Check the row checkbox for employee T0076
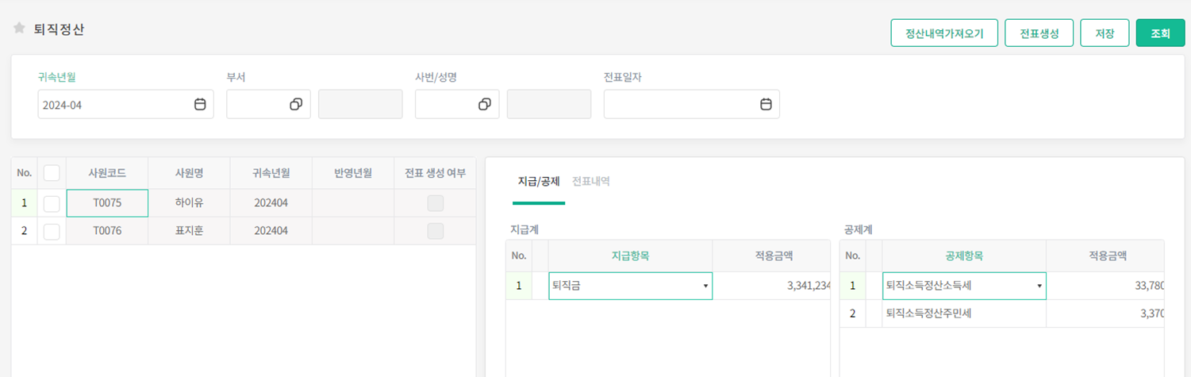1191x377 pixels. coord(52,232)
